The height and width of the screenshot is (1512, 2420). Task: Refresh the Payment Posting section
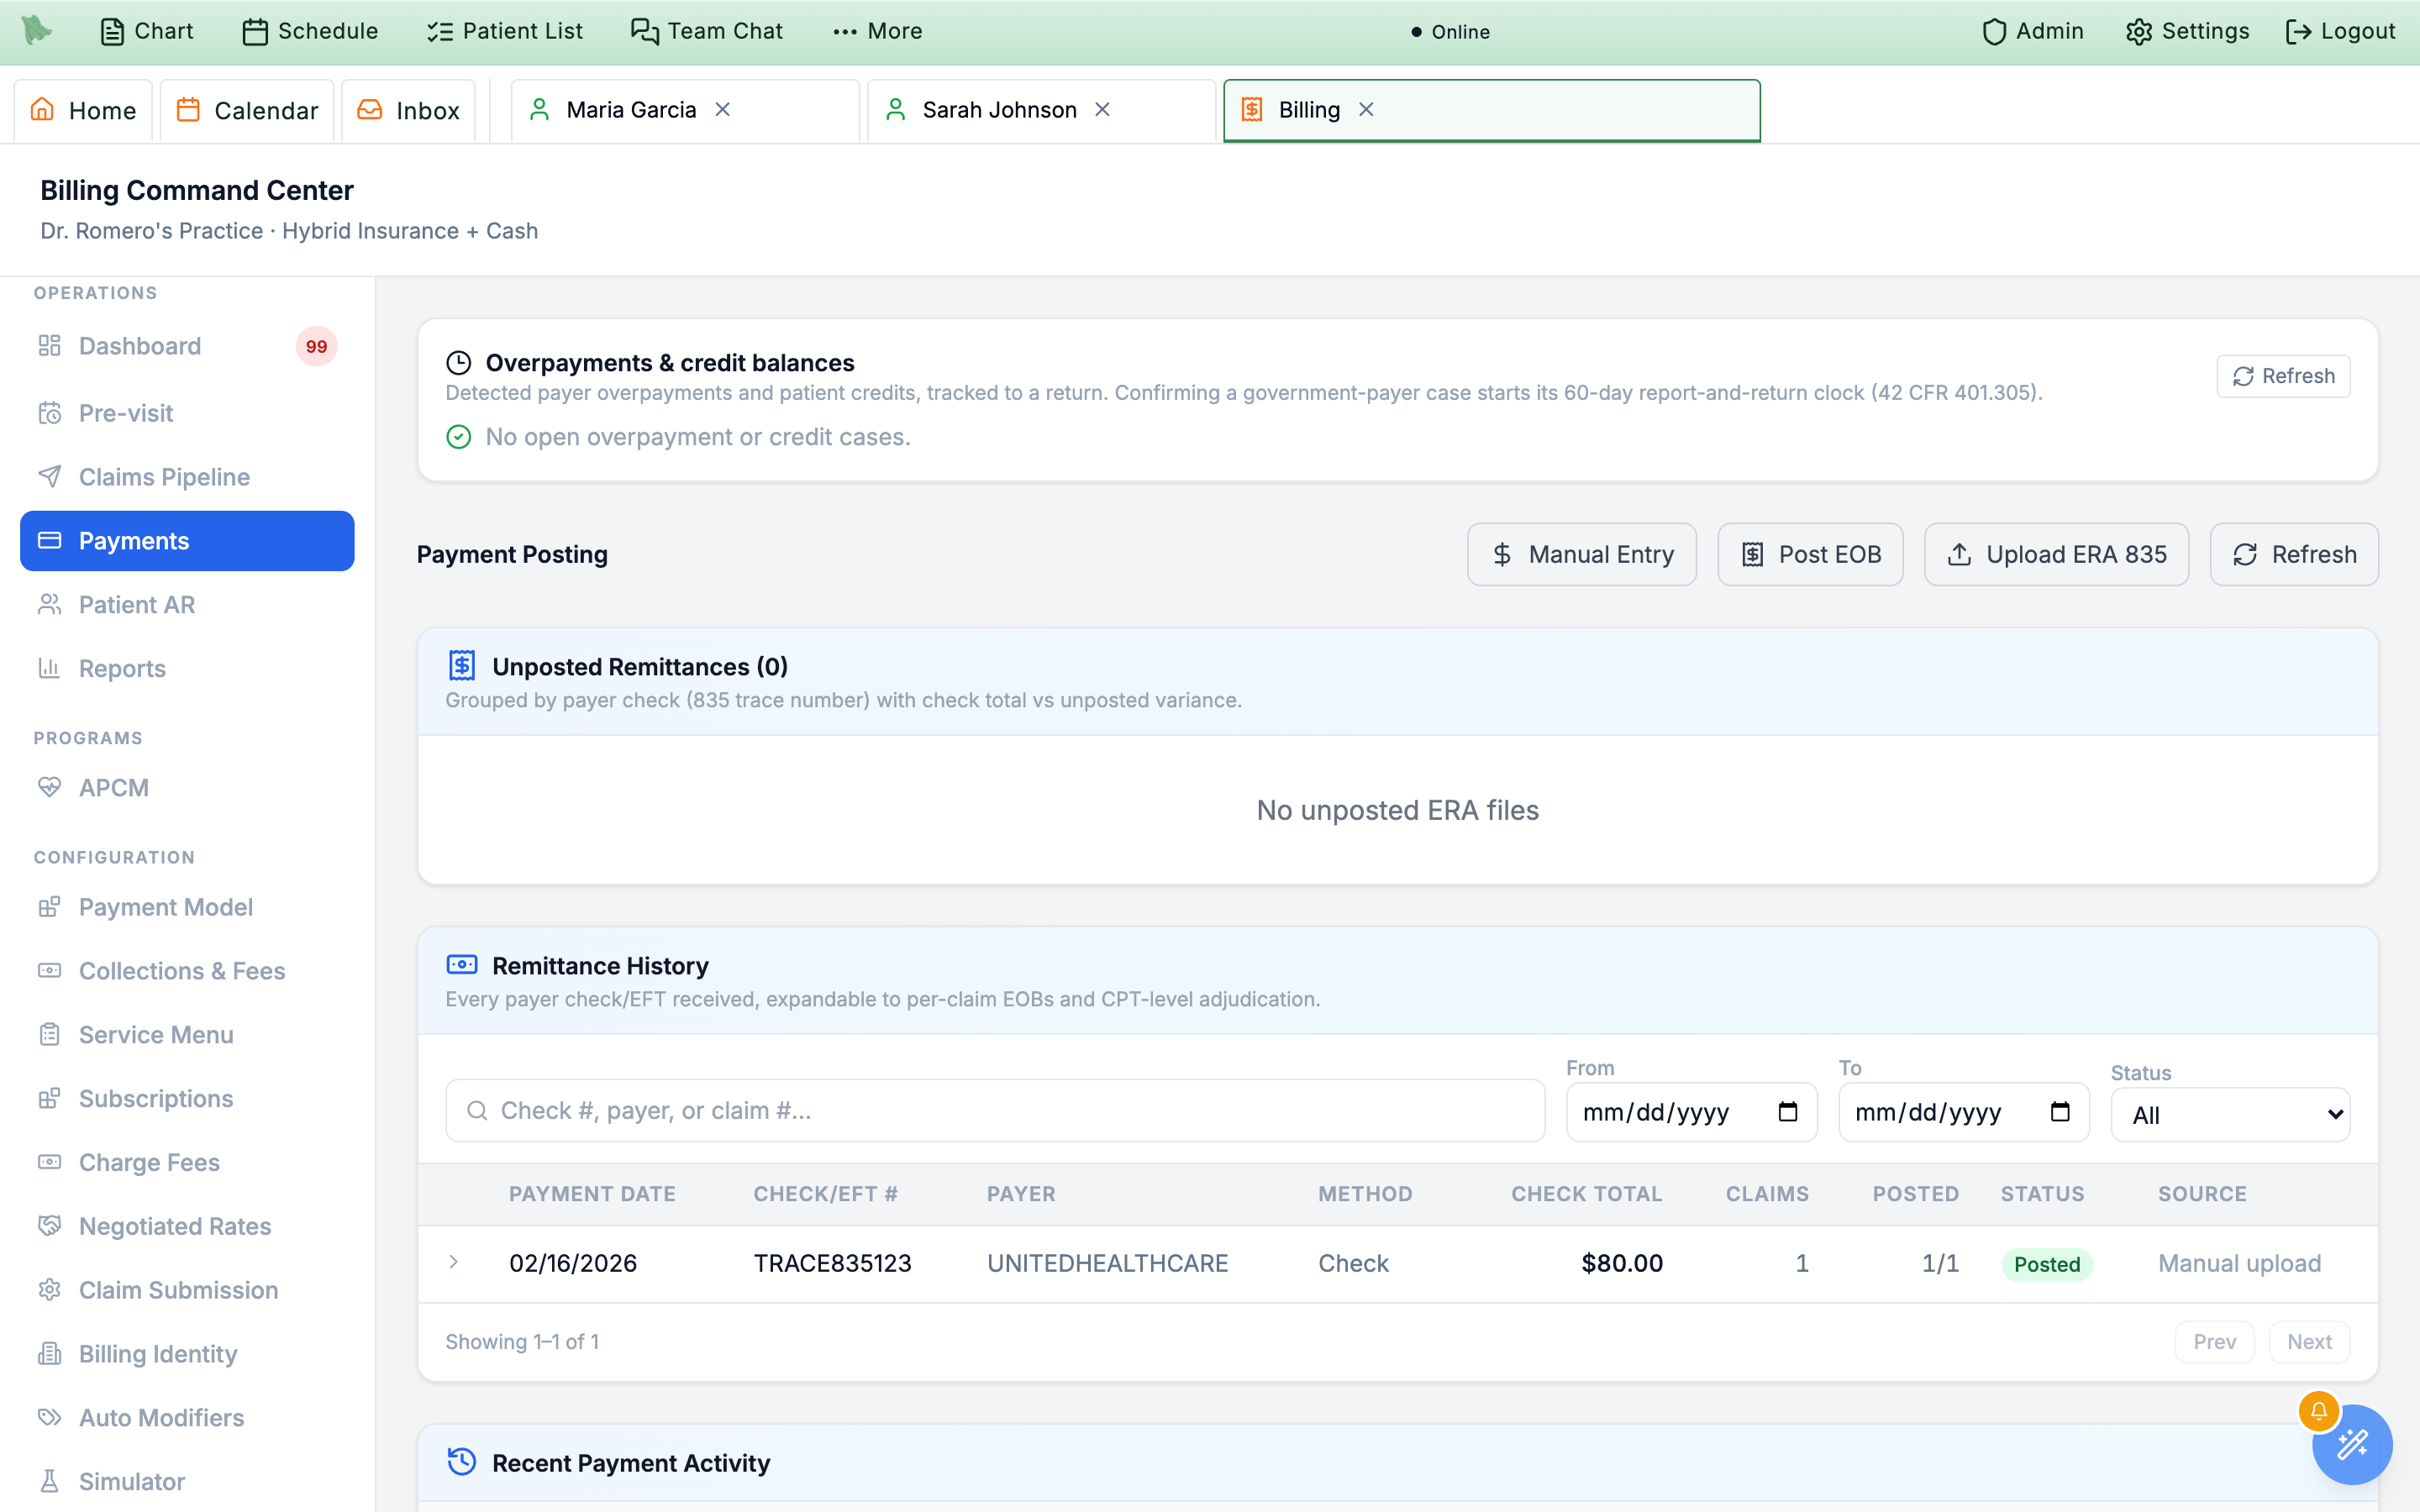(x=2294, y=554)
